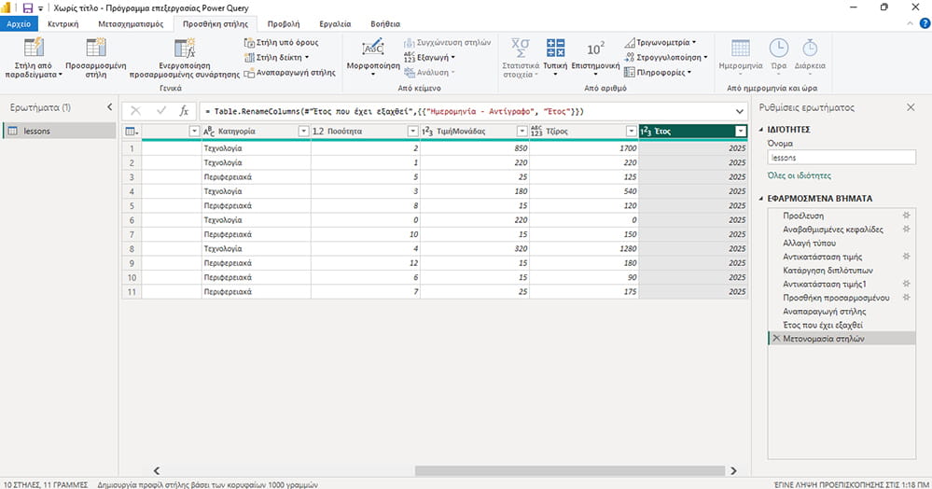Open Προσαρμοσμένη στήλη (custom column)
The width and height of the screenshot is (932, 489).
click(x=96, y=58)
